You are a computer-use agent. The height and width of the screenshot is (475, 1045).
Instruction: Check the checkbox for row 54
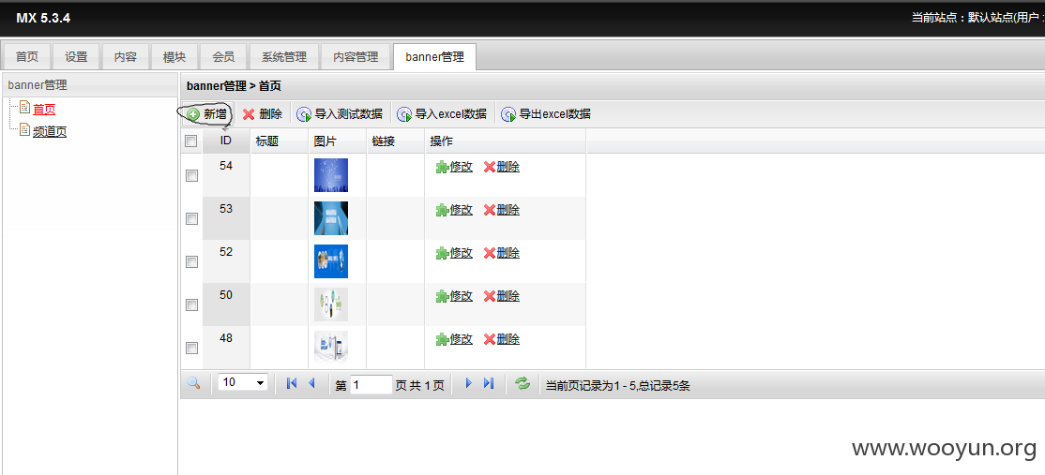pyautogui.click(x=191, y=175)
